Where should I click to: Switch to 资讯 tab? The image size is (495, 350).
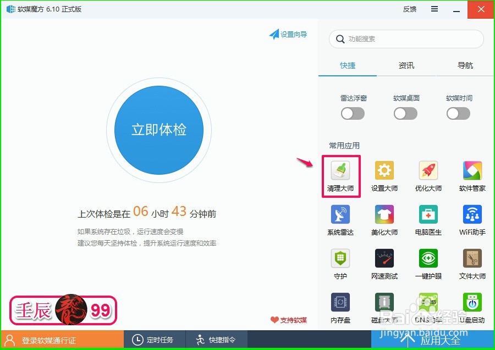click(406, 65)
